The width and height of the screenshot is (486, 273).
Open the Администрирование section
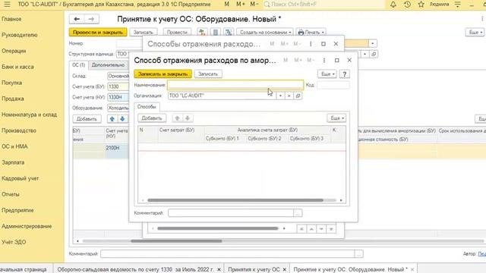coord(27,226)
